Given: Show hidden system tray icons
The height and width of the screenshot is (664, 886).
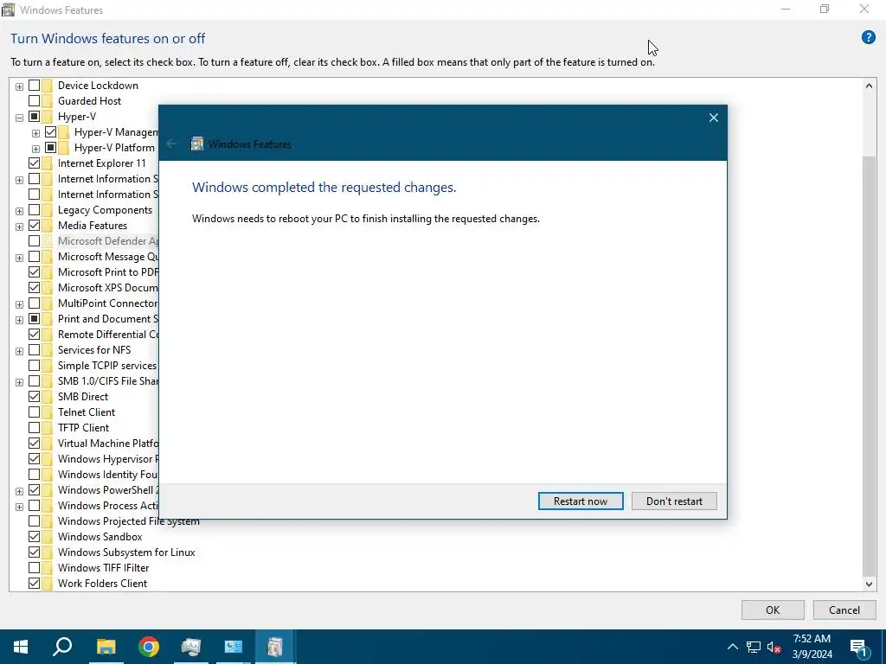Looking at the screenshot, I should point(732,647).
